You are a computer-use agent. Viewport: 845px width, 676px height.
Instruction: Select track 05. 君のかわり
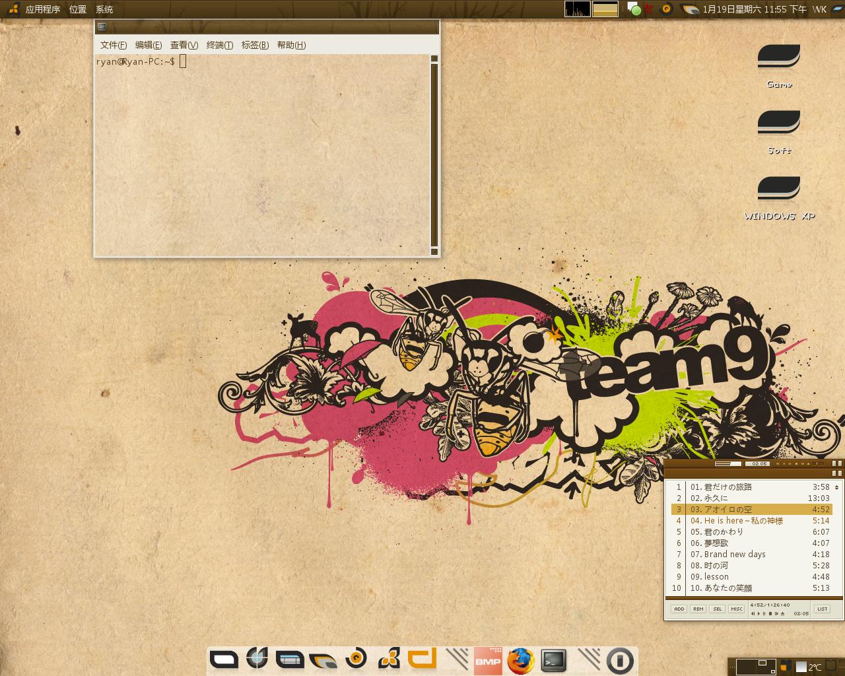(751, 532)
